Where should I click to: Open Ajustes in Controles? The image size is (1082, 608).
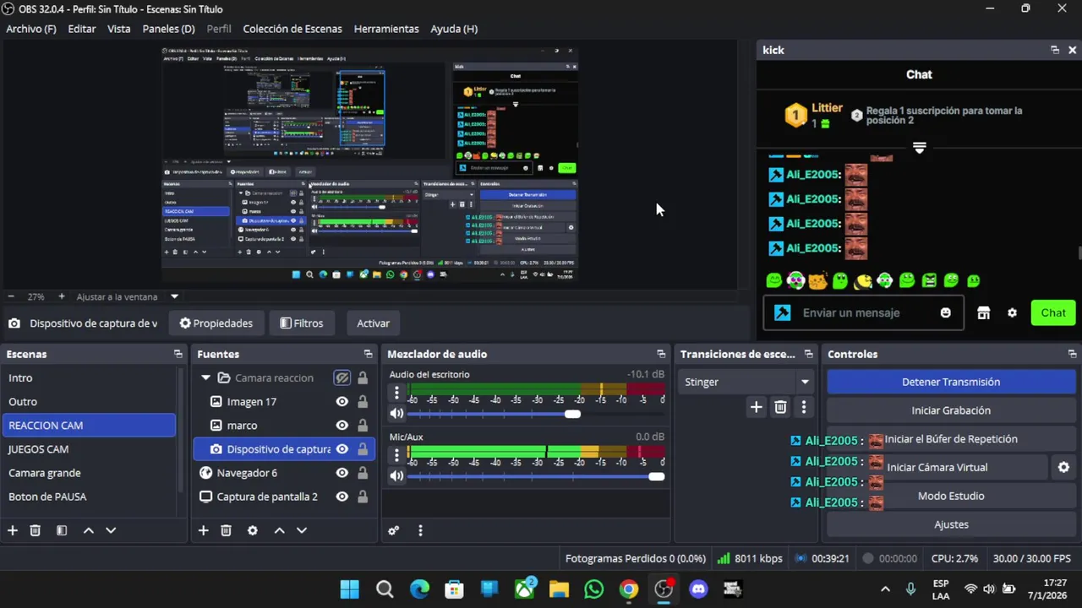click(951, 524)
